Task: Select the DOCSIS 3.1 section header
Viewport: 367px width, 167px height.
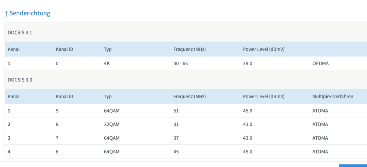Action: coord(21,32)
